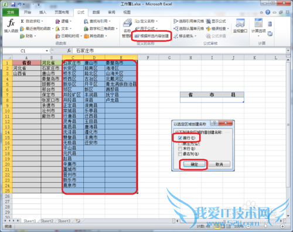Screen dimensions: 293x232
Task: Switch to the Sheet3 worksheet tab
Action: click(x=64, y=221)
